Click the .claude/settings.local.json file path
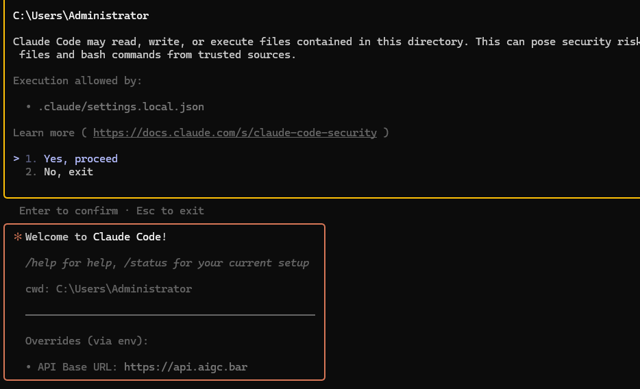 (121, 107)
